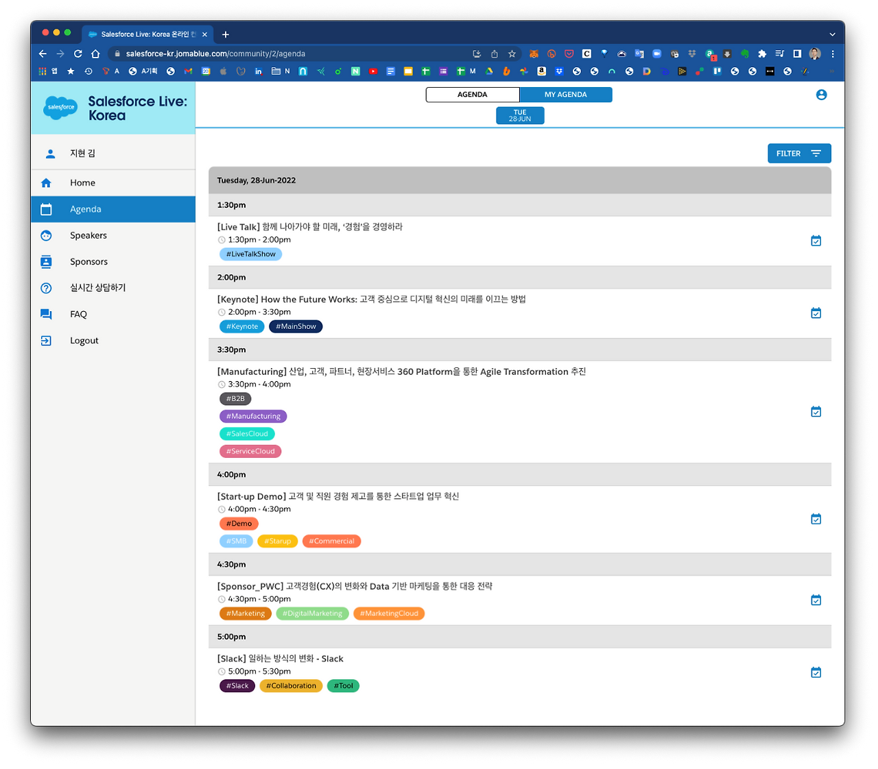The width and height of the screenshot is (878, 769).
Task: Toggle the browser side panel
Action: click(x=797, y=53)
